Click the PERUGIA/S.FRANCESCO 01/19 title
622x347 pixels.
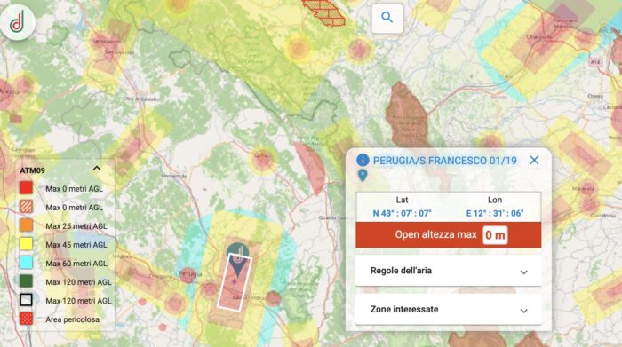pyautogui.click(x=444, y=161)
